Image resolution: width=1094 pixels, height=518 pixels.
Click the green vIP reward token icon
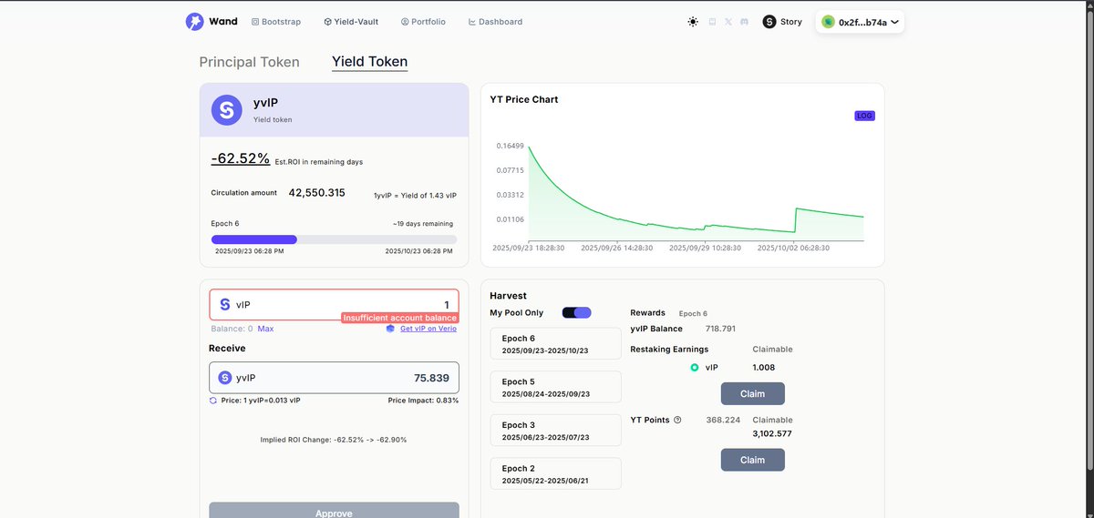[x=695, y=368]
